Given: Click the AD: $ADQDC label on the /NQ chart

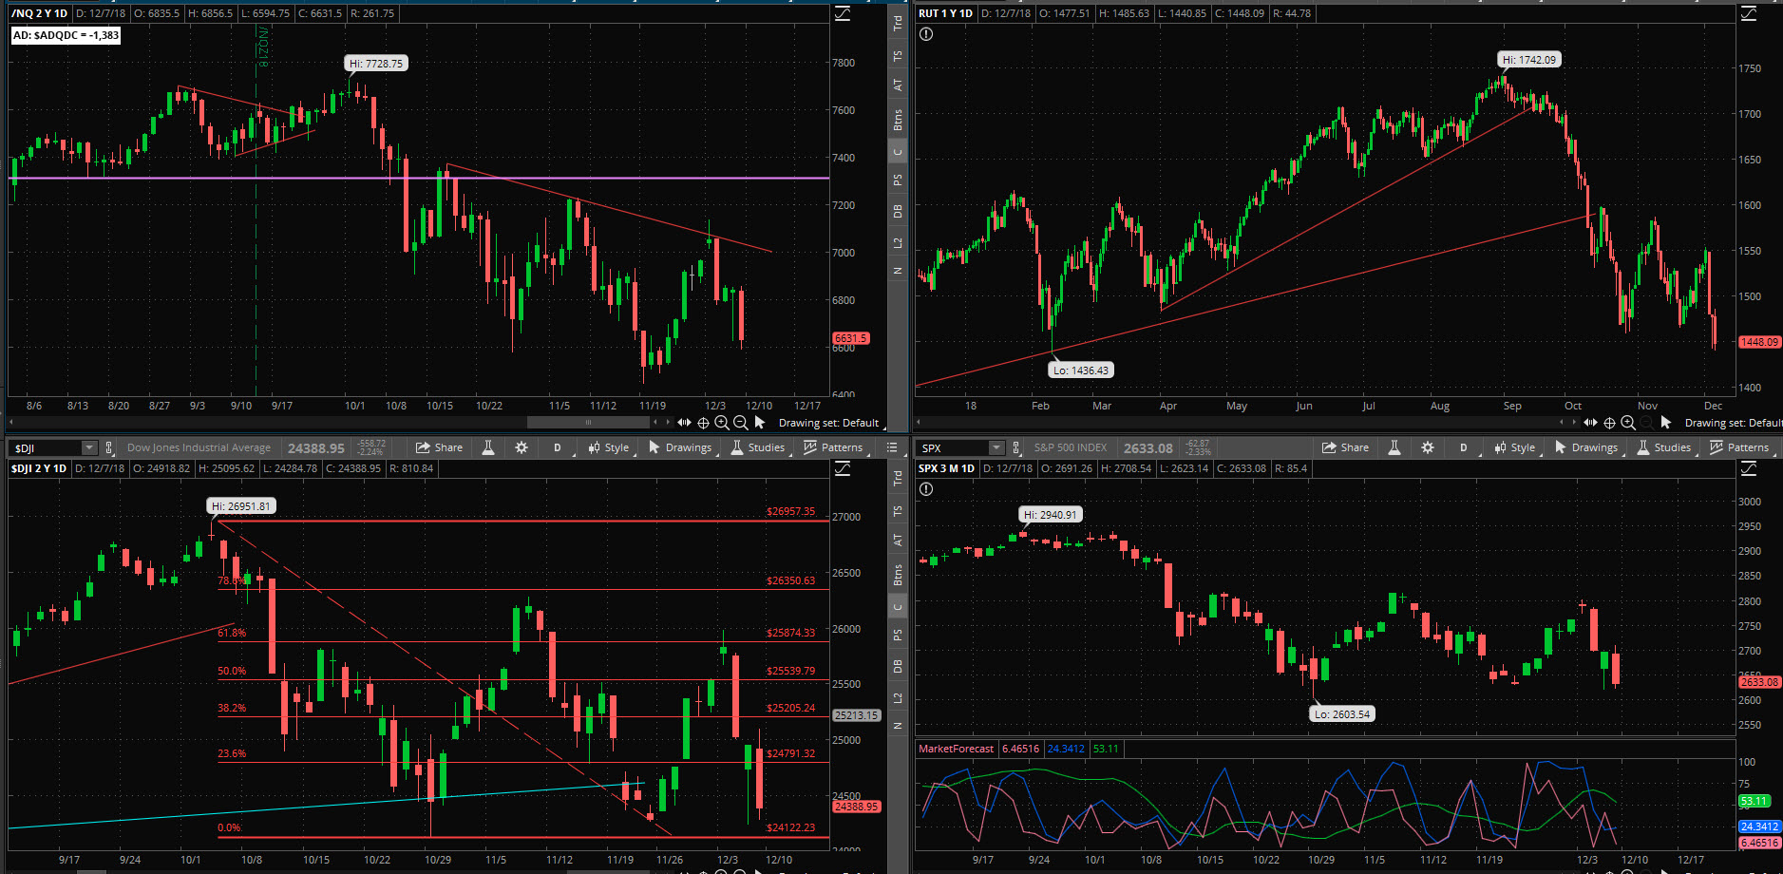Looking at the screenshot, I should coord(66,35).
